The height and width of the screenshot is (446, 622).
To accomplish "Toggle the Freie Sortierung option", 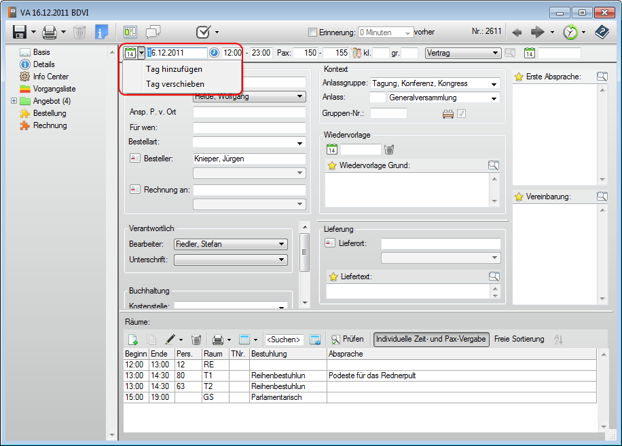I will coord(519,339).
